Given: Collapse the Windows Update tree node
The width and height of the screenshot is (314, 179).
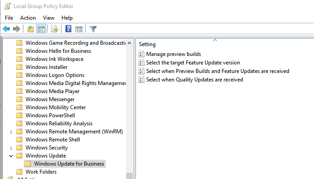Looking at the screenshot, I should (11, 156).
